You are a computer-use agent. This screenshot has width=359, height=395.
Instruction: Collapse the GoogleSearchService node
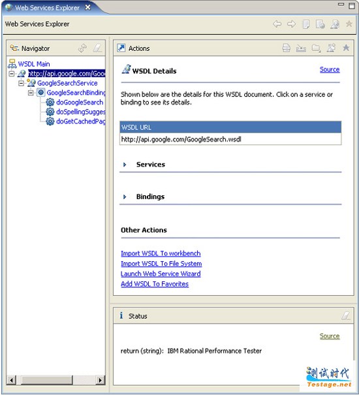21,83
